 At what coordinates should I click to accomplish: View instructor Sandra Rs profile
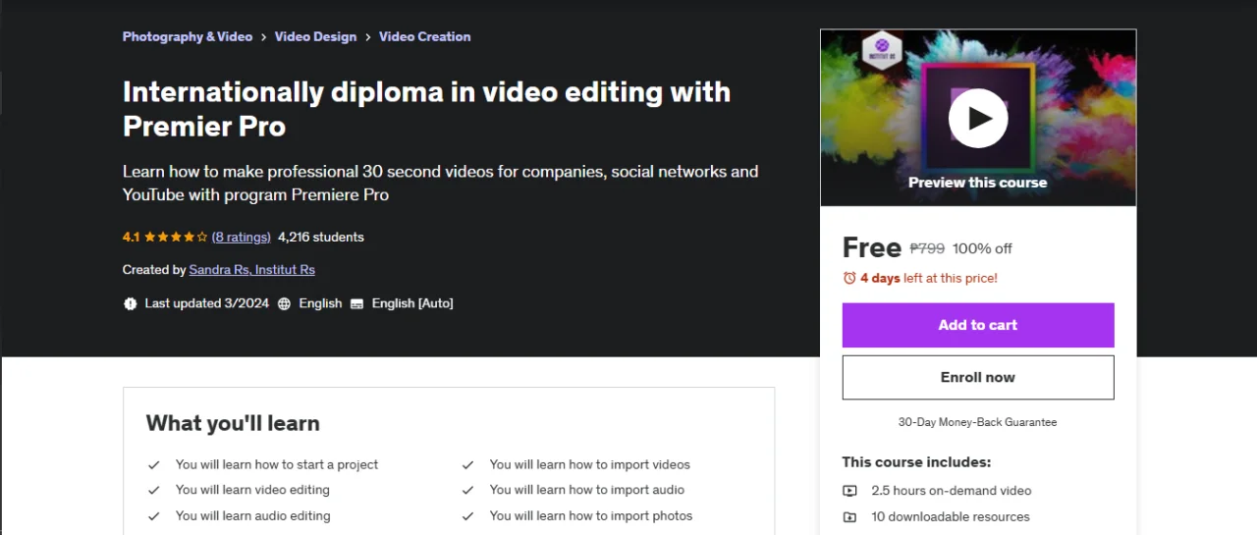219,269
